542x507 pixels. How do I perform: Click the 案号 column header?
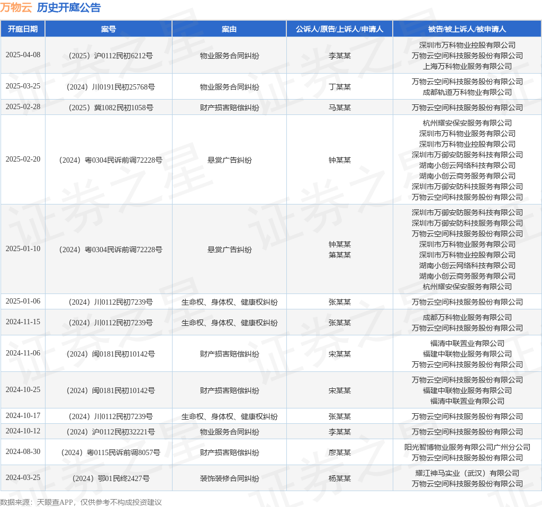click(109, 29)
